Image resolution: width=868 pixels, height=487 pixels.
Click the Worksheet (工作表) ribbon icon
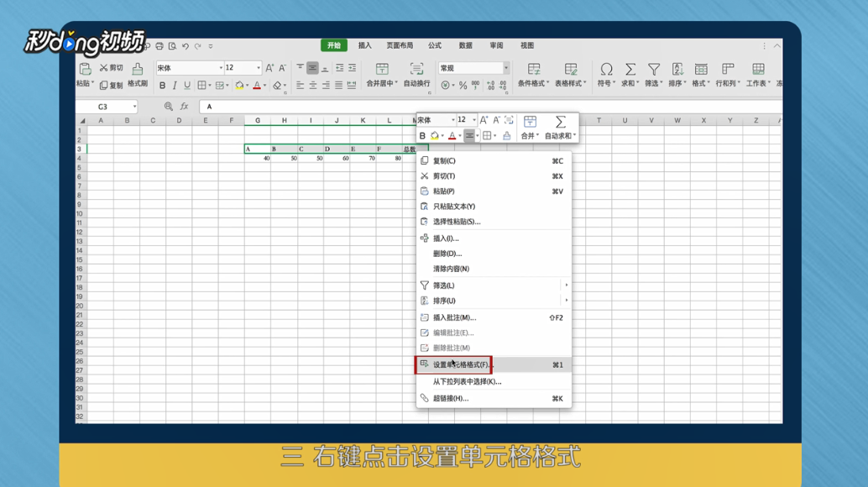click(758, 71)
